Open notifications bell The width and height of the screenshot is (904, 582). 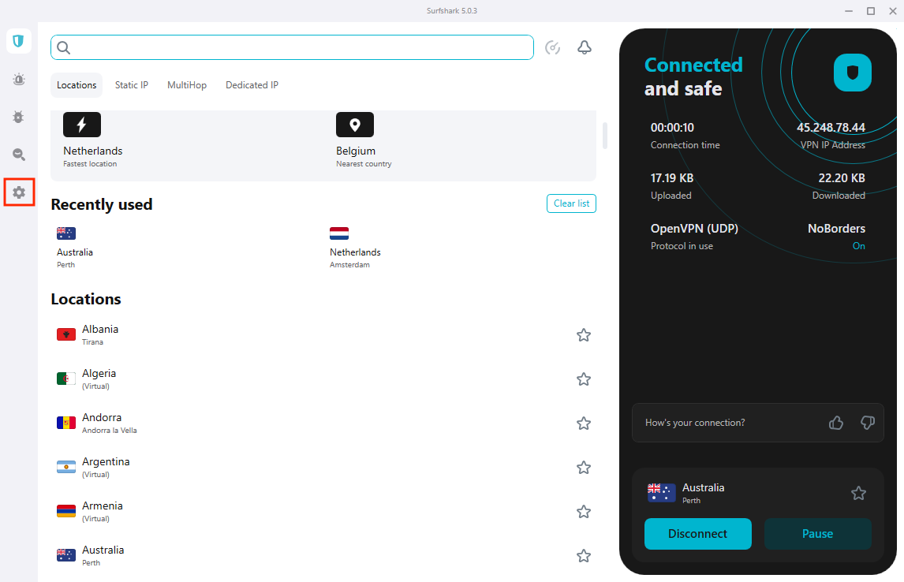coord(585,47)
